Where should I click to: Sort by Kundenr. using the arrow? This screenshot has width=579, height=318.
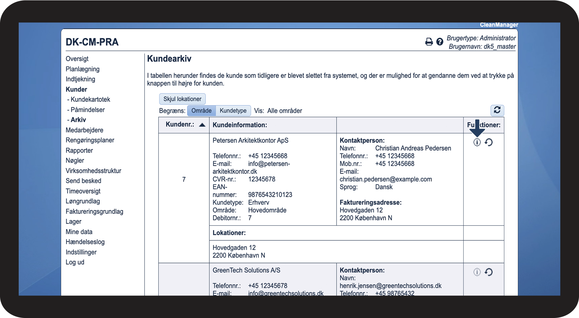point(202,125)
